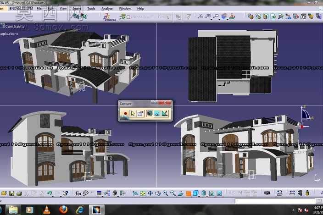The width and height of the screenshot is (323, 215).
Task: Open the Window menu
Action: point(125,9)
